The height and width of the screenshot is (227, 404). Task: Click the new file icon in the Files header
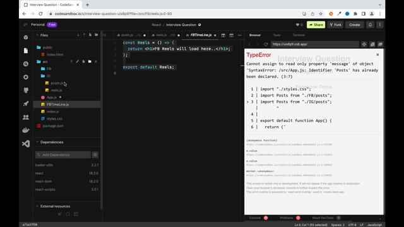(x=90, y=35)
